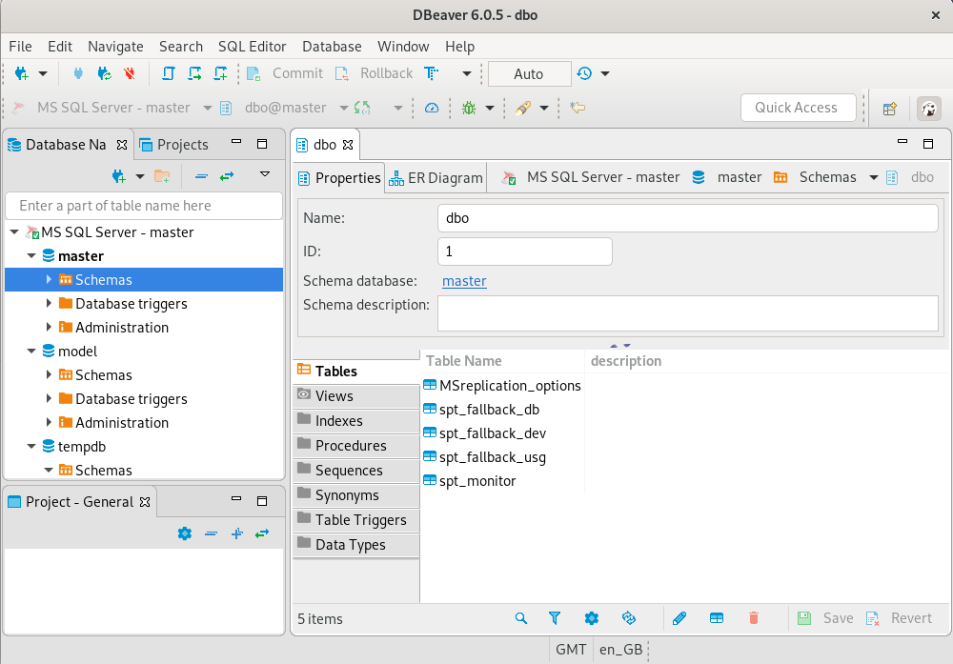Image resolution: width=953 pixels, height=664 pixels.
Task: Click the red delete trash icon in bottom toolbar
Action: pyautogui.click(x=754, y=618)
